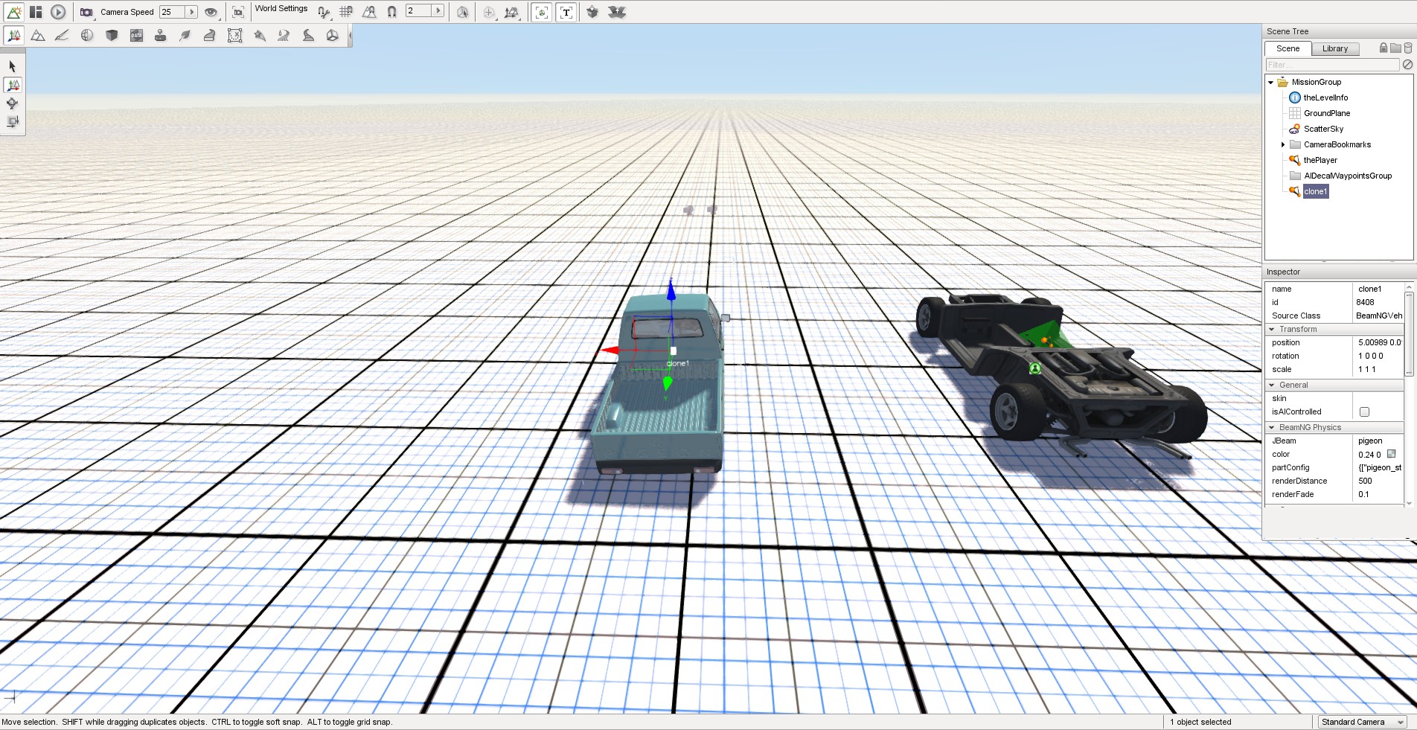Click the explode prefab icon
Viewport: 1417px width, 730px height.
coord(617,12)
